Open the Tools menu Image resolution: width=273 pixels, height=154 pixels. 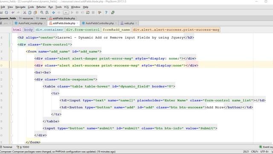point(58,7)
